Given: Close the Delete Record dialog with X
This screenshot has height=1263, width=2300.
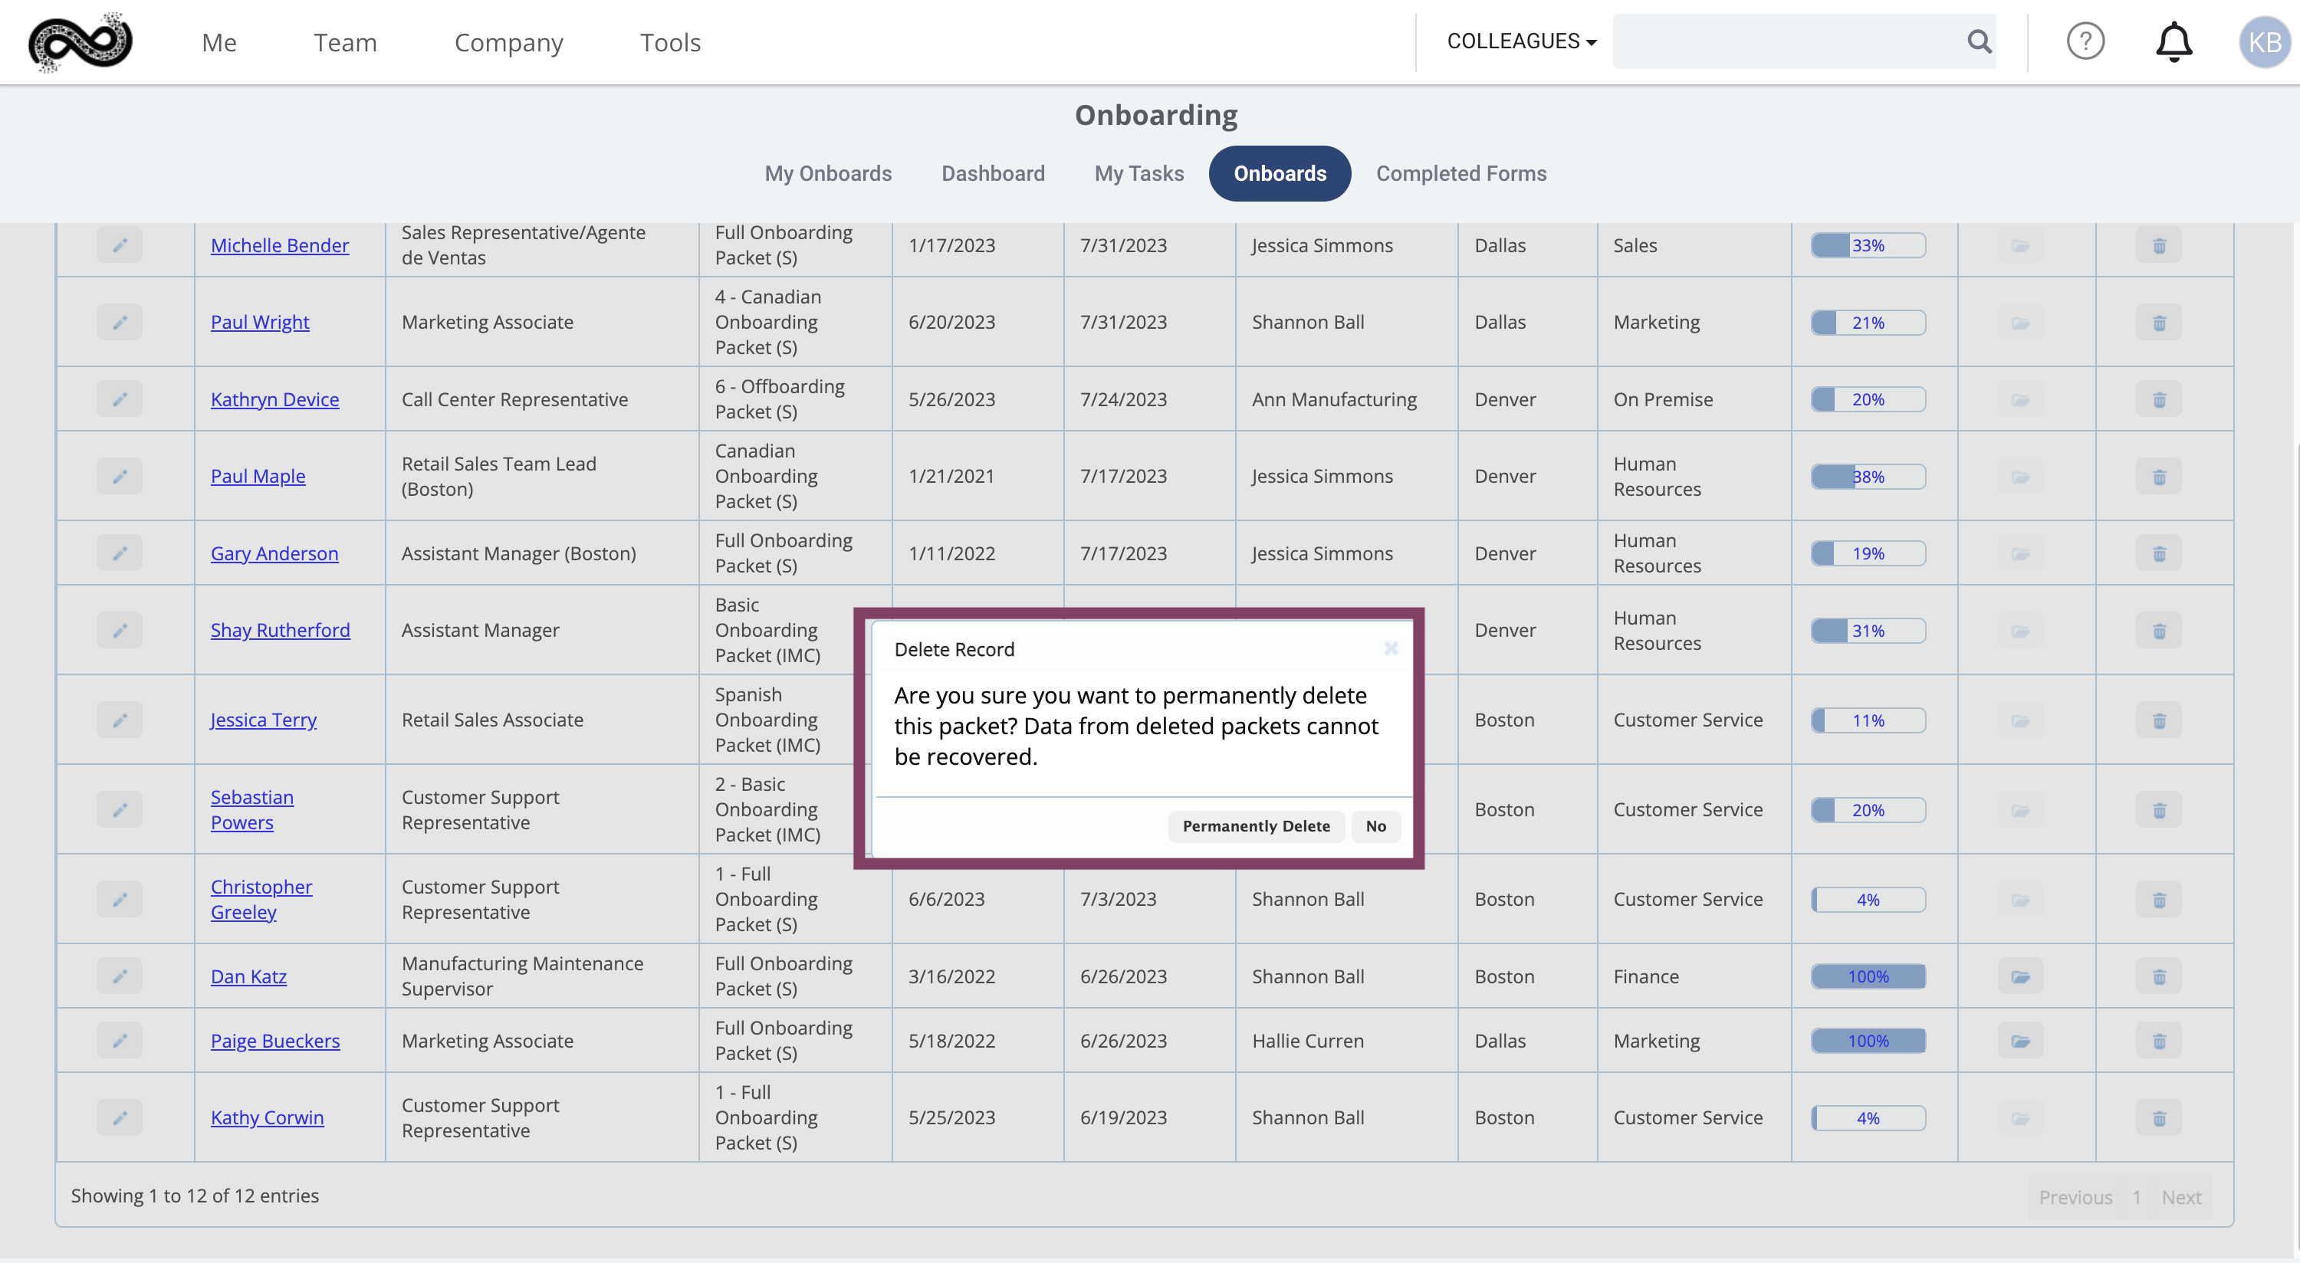Looking at the screenshot, I should (x=1390, y=648).
